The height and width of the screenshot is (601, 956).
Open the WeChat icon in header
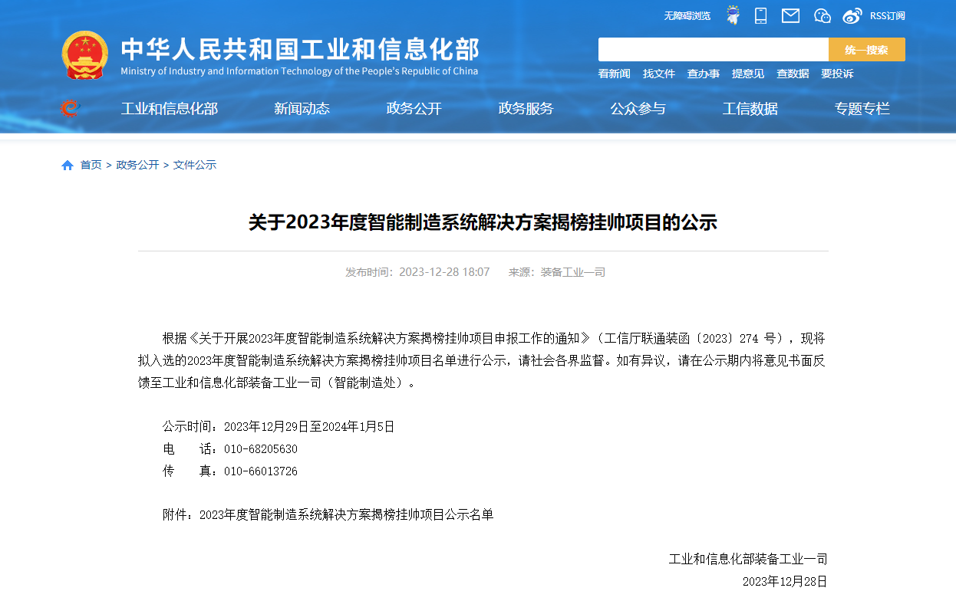click(822, 15)
